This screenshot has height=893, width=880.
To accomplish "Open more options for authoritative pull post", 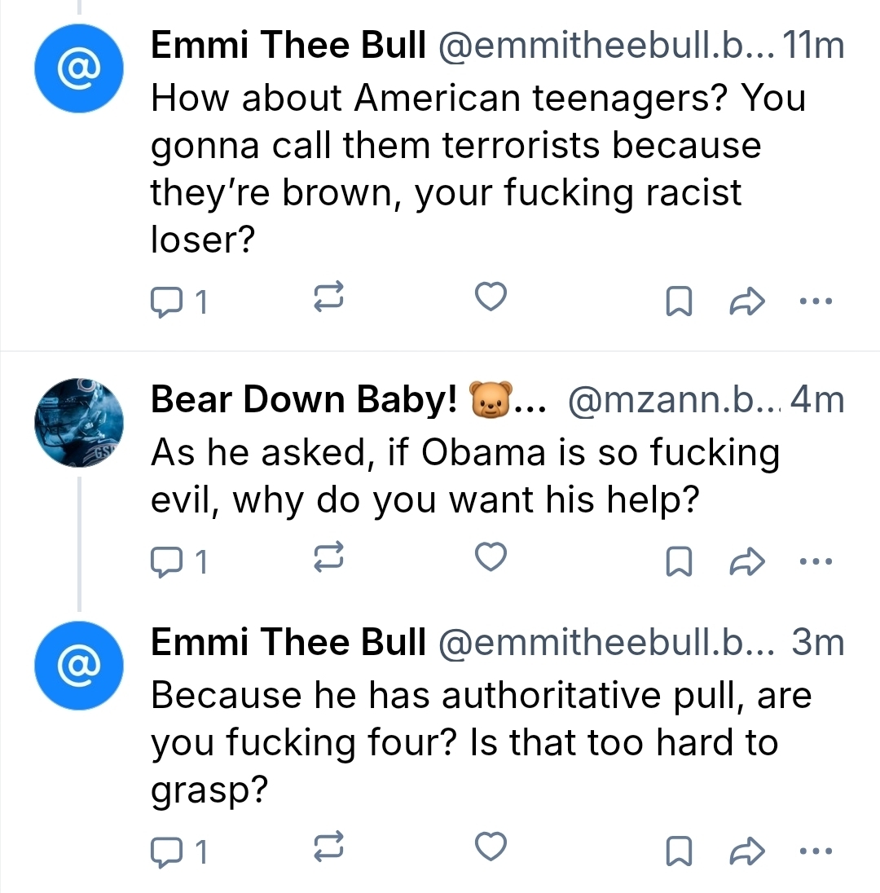I will [x=816, y=851].
